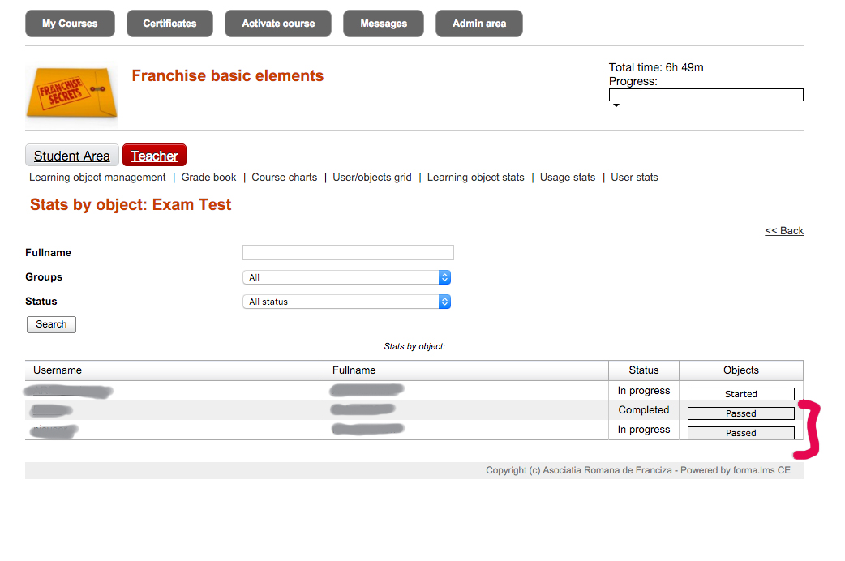View Course charts
This screenshot has height=561, width=845.
click(x=284, y=178)
